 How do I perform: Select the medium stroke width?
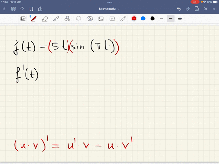(171, 19)
